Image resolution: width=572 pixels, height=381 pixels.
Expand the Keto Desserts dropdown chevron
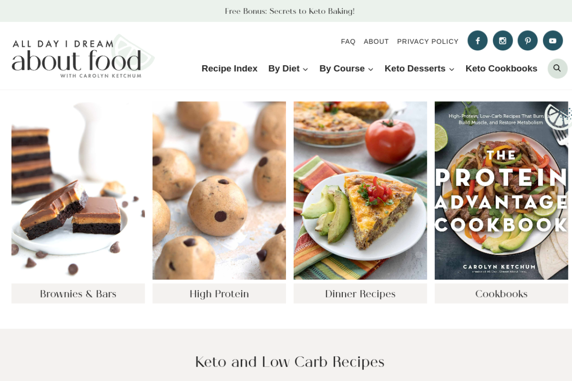click(451, 69)
